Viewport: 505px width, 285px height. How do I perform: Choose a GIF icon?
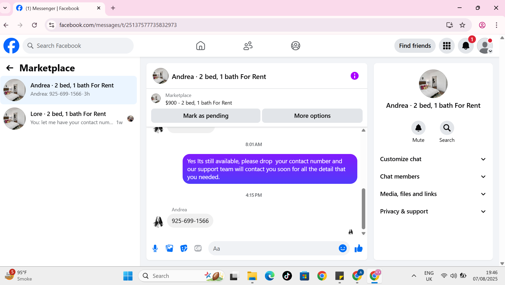click(198, 248)
